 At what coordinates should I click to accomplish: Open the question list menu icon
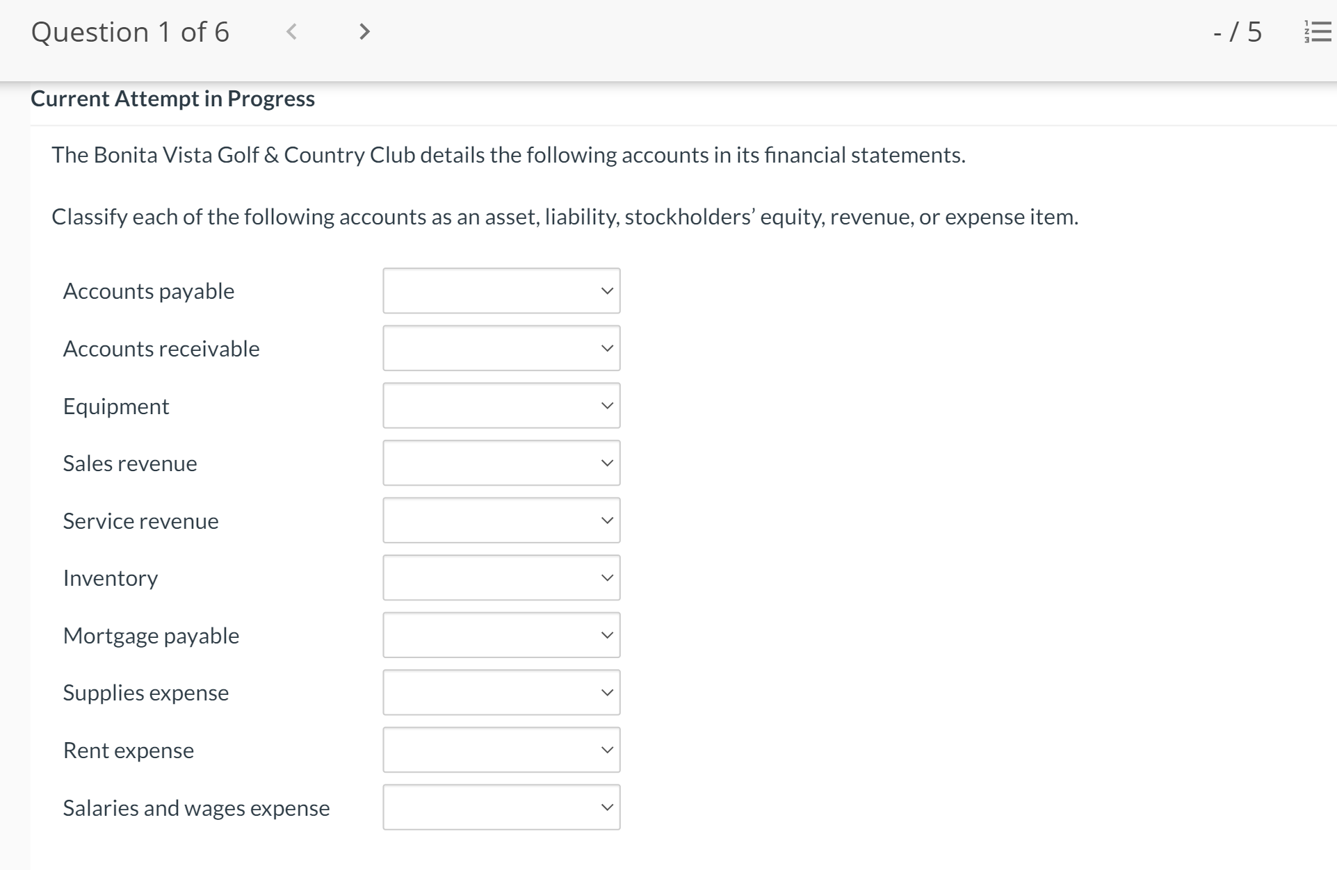(1318, 31)
